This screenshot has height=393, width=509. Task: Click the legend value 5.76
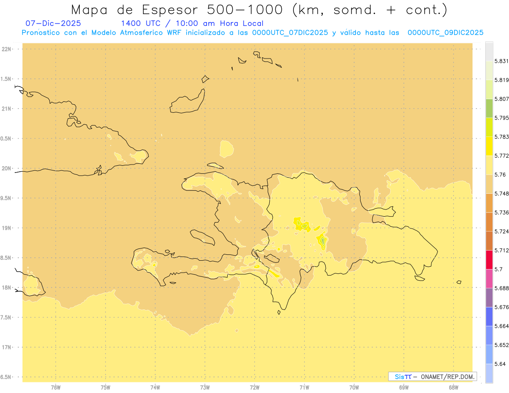(500, 175)
